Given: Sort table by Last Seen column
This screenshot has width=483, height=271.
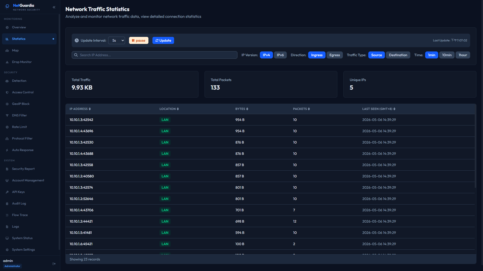Looking at the screenshot, I should tap(379, 109).
